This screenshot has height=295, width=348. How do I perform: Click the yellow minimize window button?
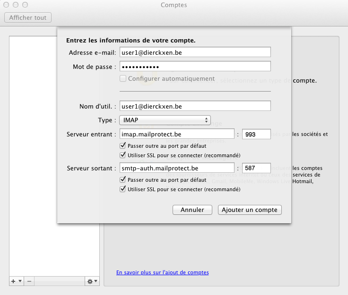tap(16, 5)
